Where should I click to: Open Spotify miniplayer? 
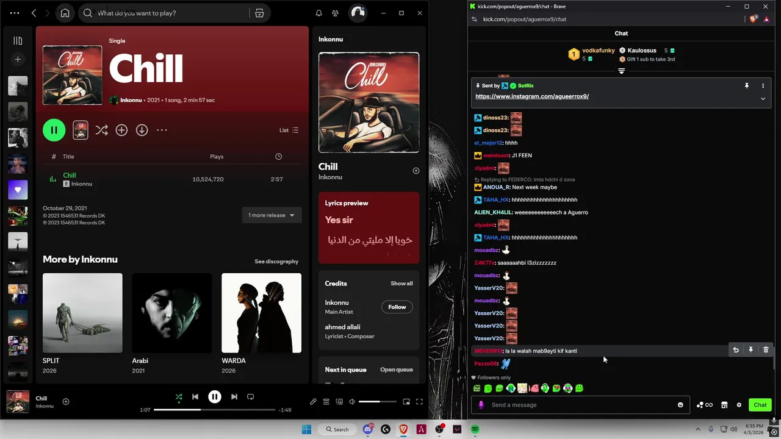click(x=406, y=402)
